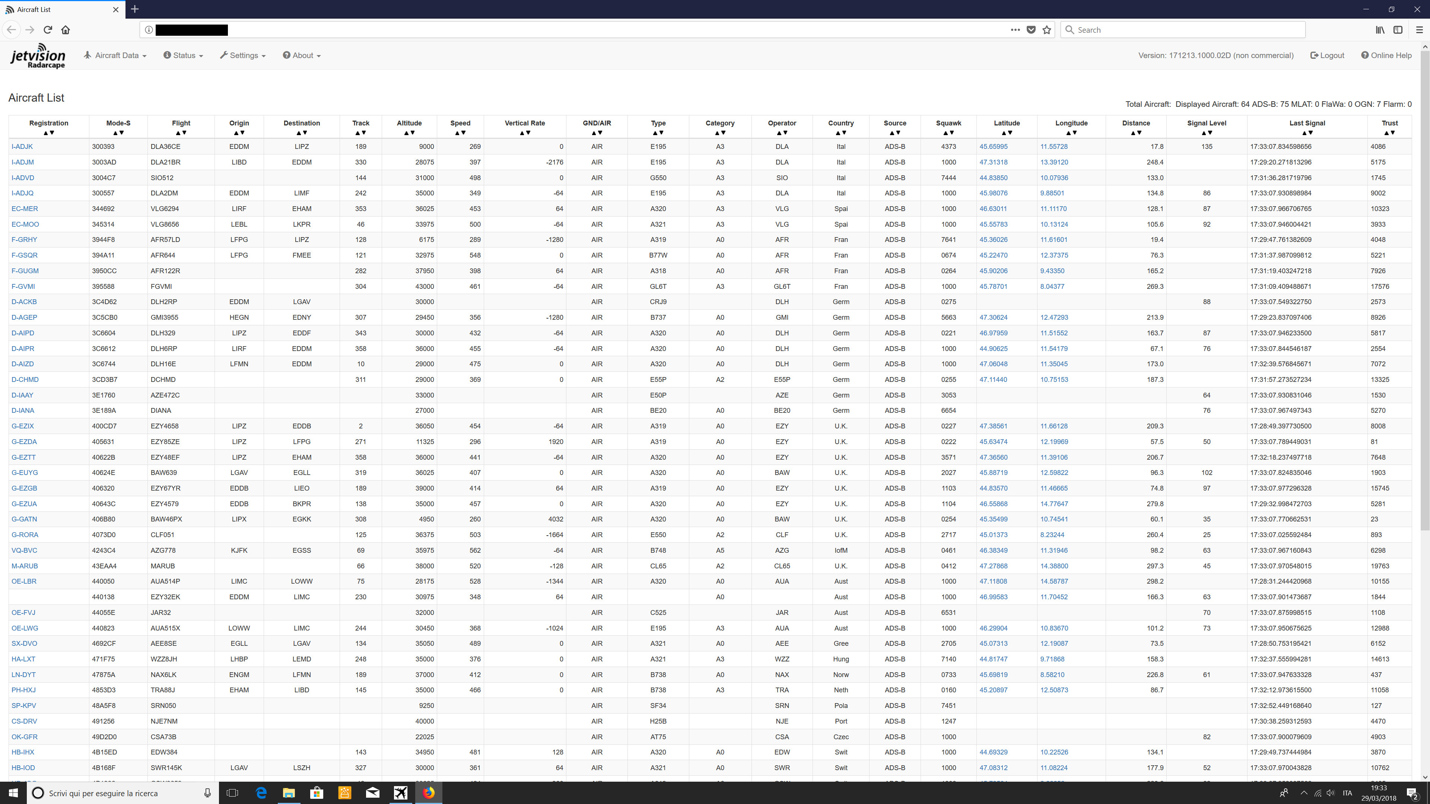Open the Firefox hamburger menu

pyautogui.click(x=1420, y=30)
